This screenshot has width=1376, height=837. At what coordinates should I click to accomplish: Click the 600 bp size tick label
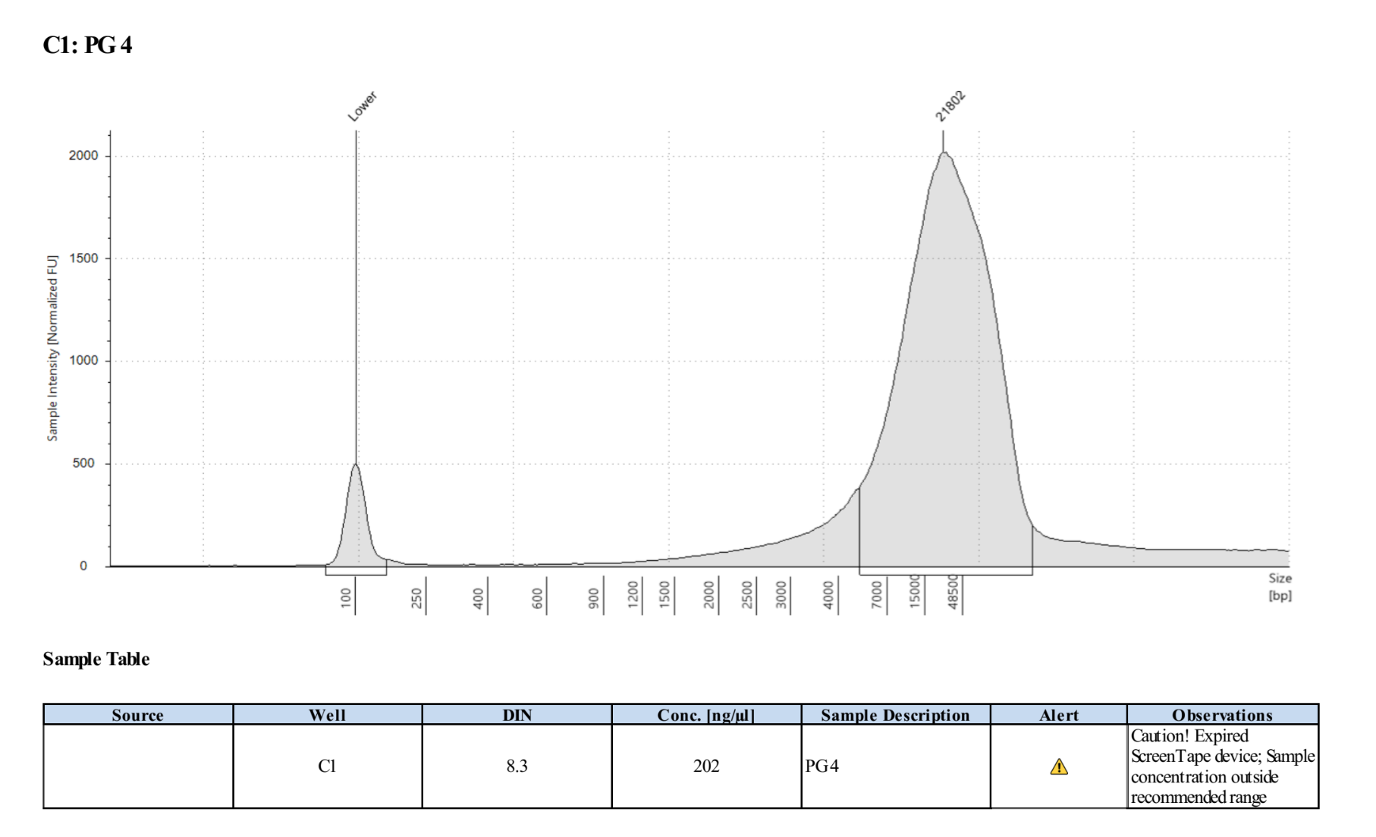(x=537, y=597)
